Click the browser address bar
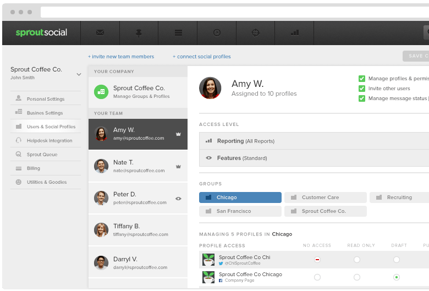 pos(235,12)
